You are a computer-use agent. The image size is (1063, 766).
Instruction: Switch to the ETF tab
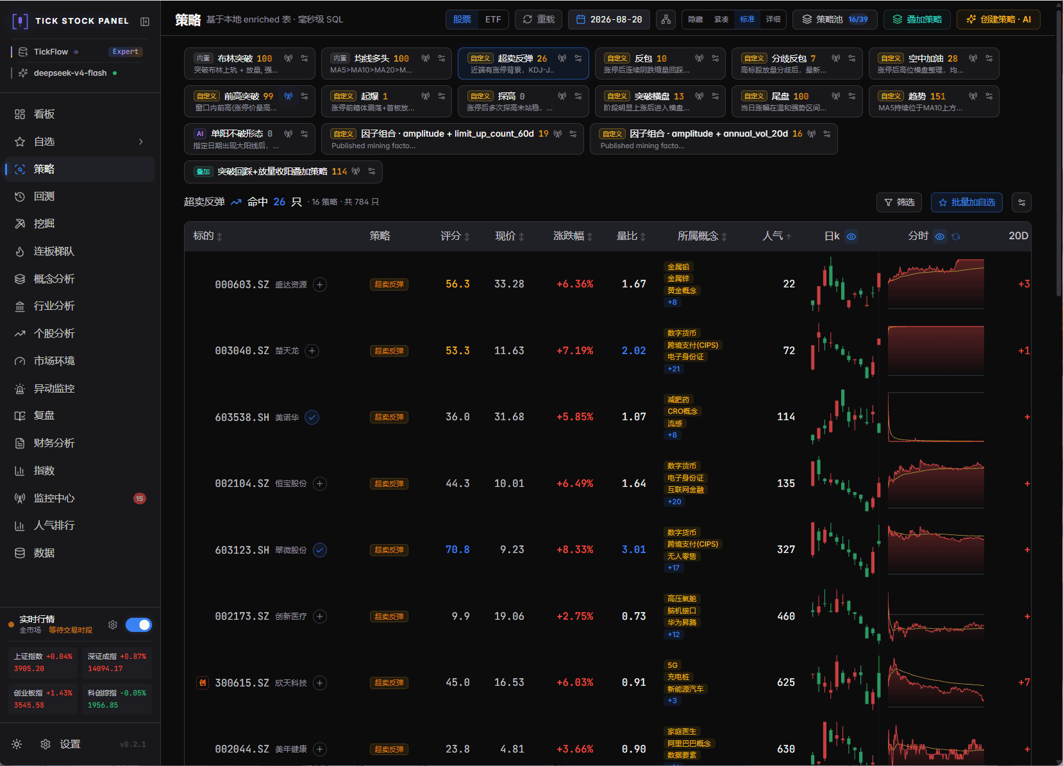pyautogui.click(x=493, y=20)
